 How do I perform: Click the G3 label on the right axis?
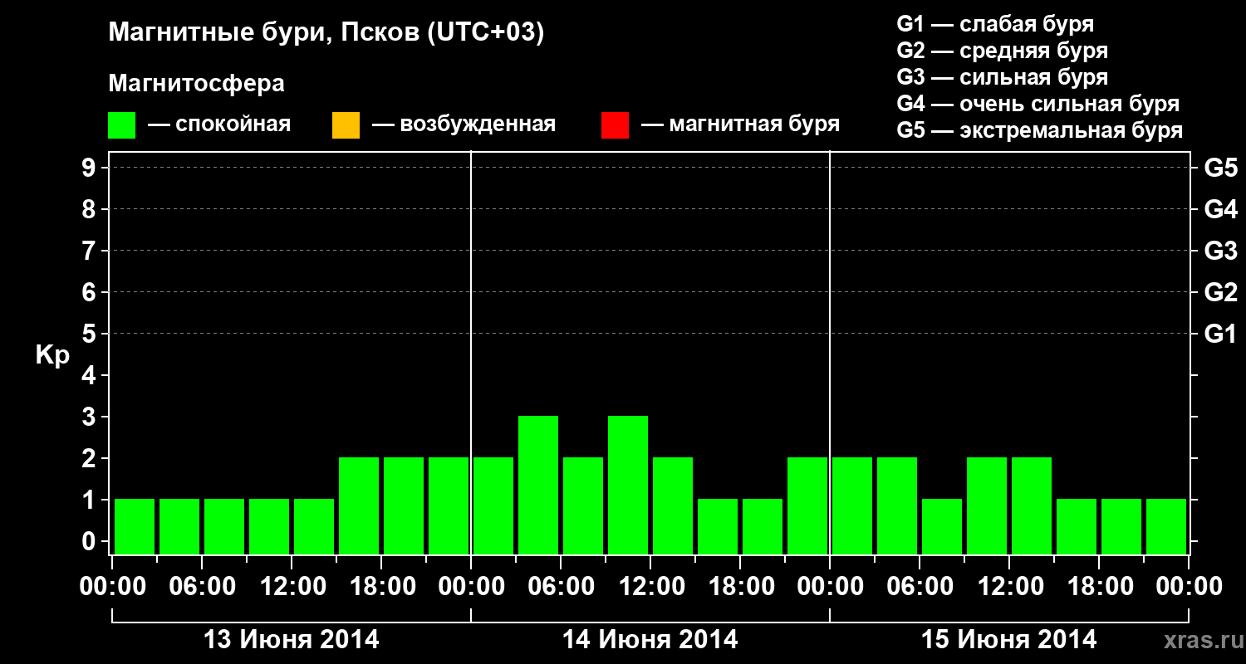(1220, 251)
